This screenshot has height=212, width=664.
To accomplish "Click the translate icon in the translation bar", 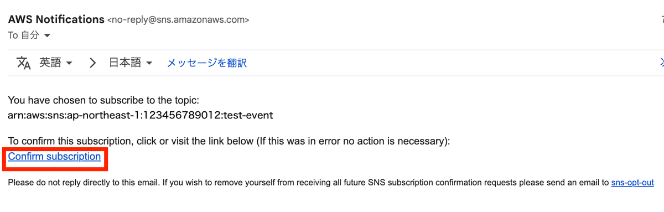I will pyautogui.click(x=24, y=63).
